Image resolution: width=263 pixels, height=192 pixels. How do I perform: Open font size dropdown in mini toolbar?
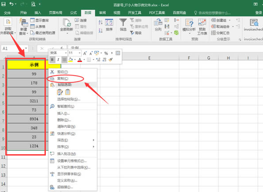[x=80, y=53]
